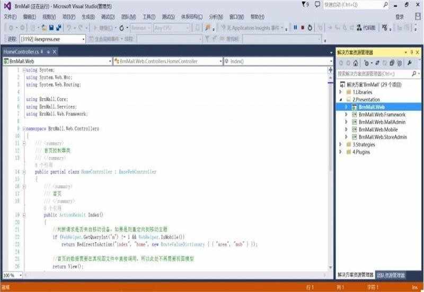Screen dimensions: 424x292
Task: Stop debugging with the red square icon
Action: [x=303, y=28]
